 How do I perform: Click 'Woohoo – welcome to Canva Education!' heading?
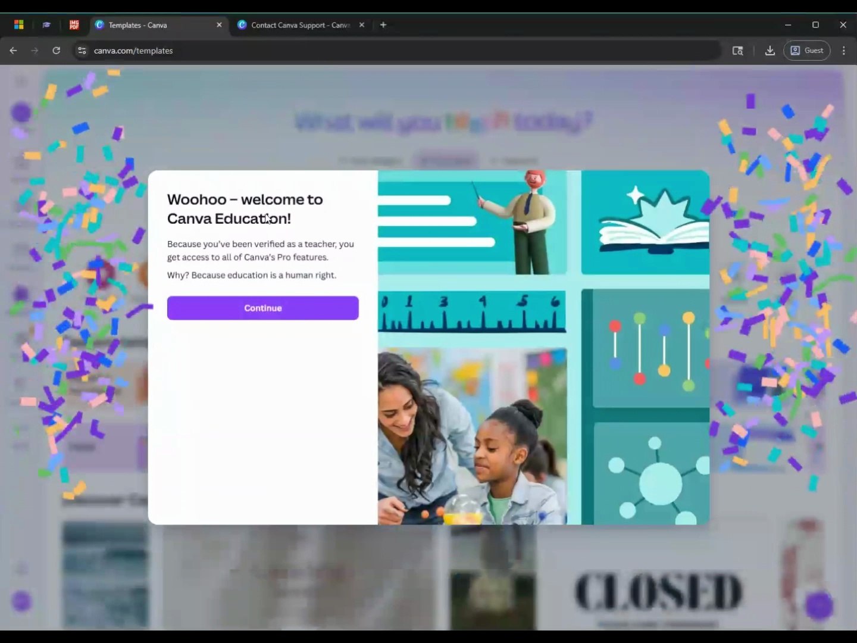(245, 209)
